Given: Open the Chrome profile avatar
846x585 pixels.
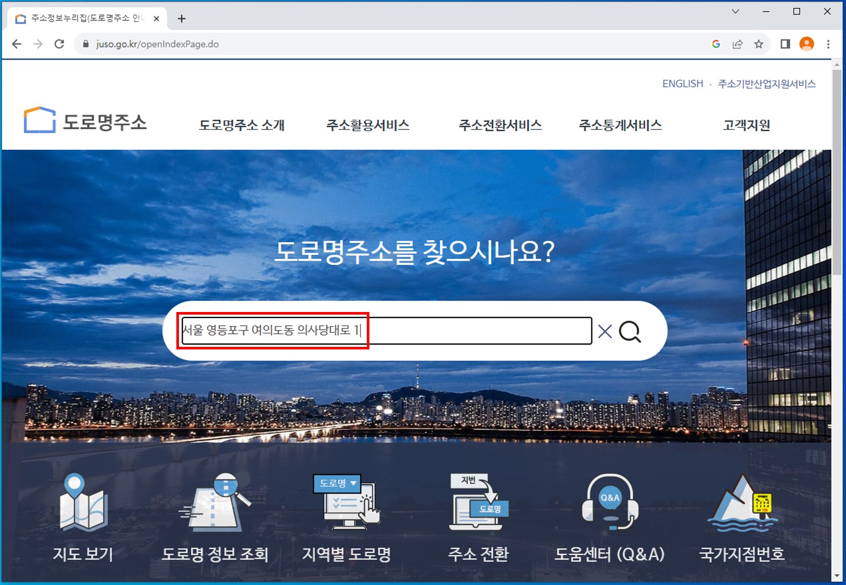Looking at the screenshot, I should coord(806,44).
